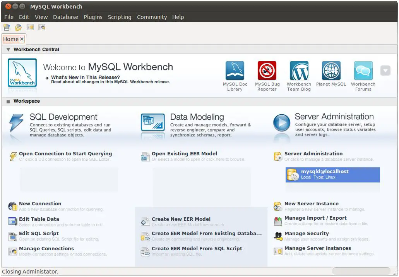The height and width of the screenshot is (277, 399).
Task: Launch the Planet MySQL icon
Action: pos(331,71)
